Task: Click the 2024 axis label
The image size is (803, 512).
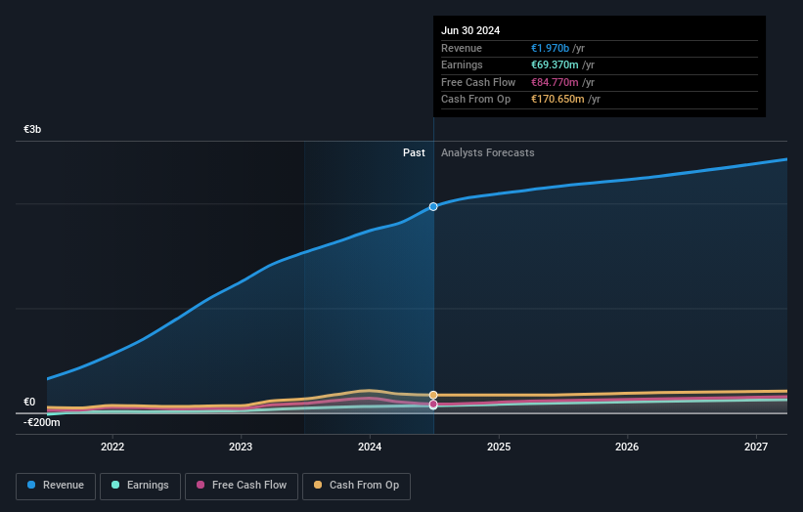Action: click(x=370, y=447)
